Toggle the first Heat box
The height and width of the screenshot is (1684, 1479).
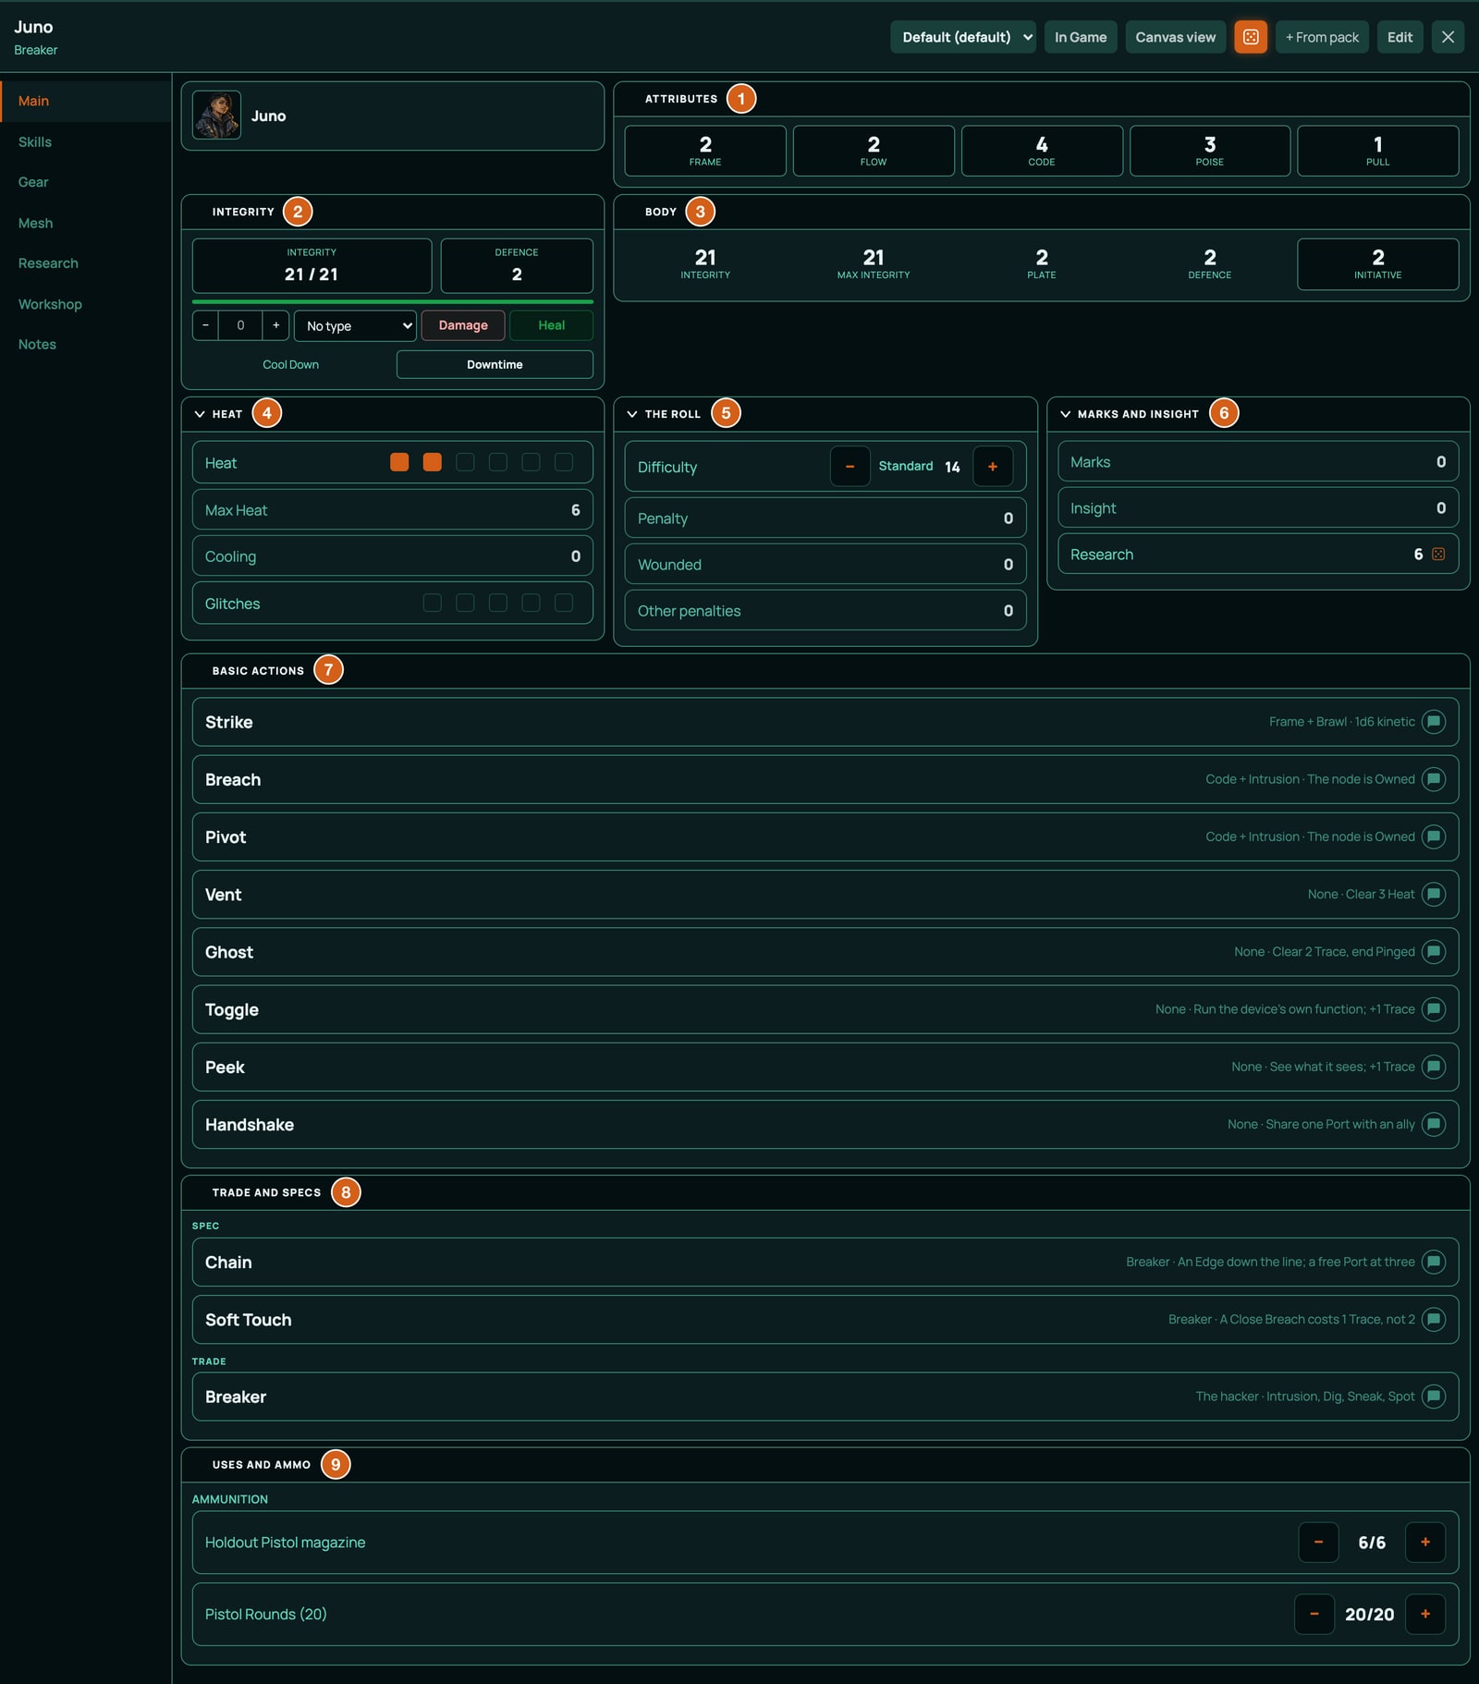pos(399,462)
